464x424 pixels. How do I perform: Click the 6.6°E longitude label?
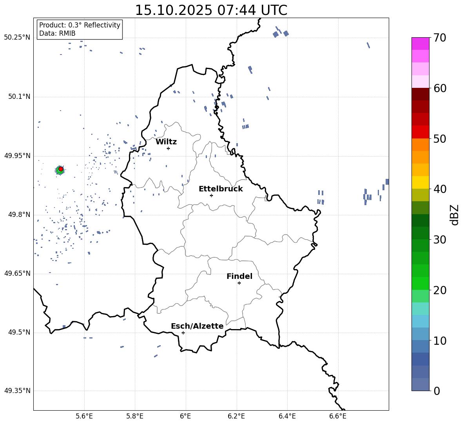[338, 416]
